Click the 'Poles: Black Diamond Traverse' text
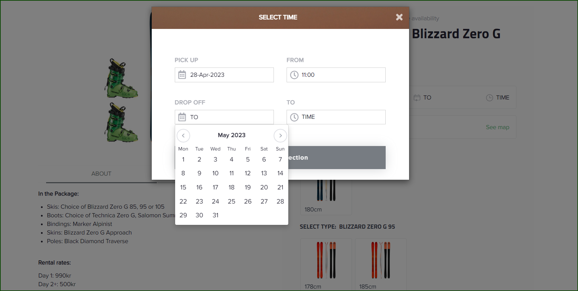This screenshot has width=578, height=291. [x=87, y=241]
